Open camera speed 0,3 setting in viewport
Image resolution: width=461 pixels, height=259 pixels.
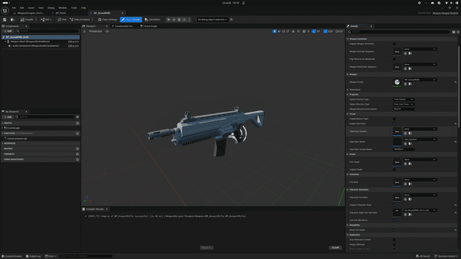point(339,31)
